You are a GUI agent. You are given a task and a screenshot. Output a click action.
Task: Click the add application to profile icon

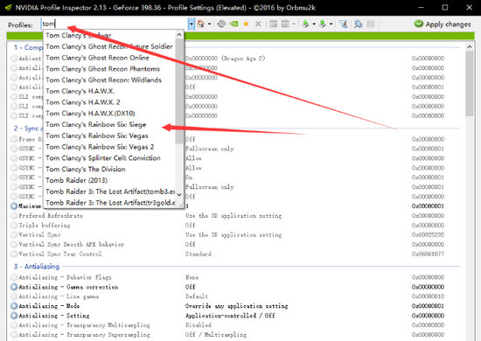coord(274,24)
